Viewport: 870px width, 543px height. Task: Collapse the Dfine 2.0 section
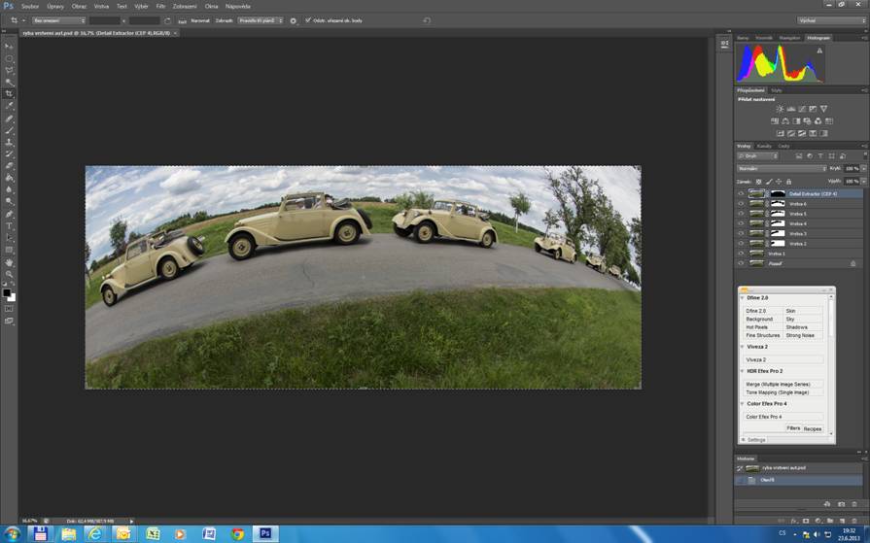743,298
